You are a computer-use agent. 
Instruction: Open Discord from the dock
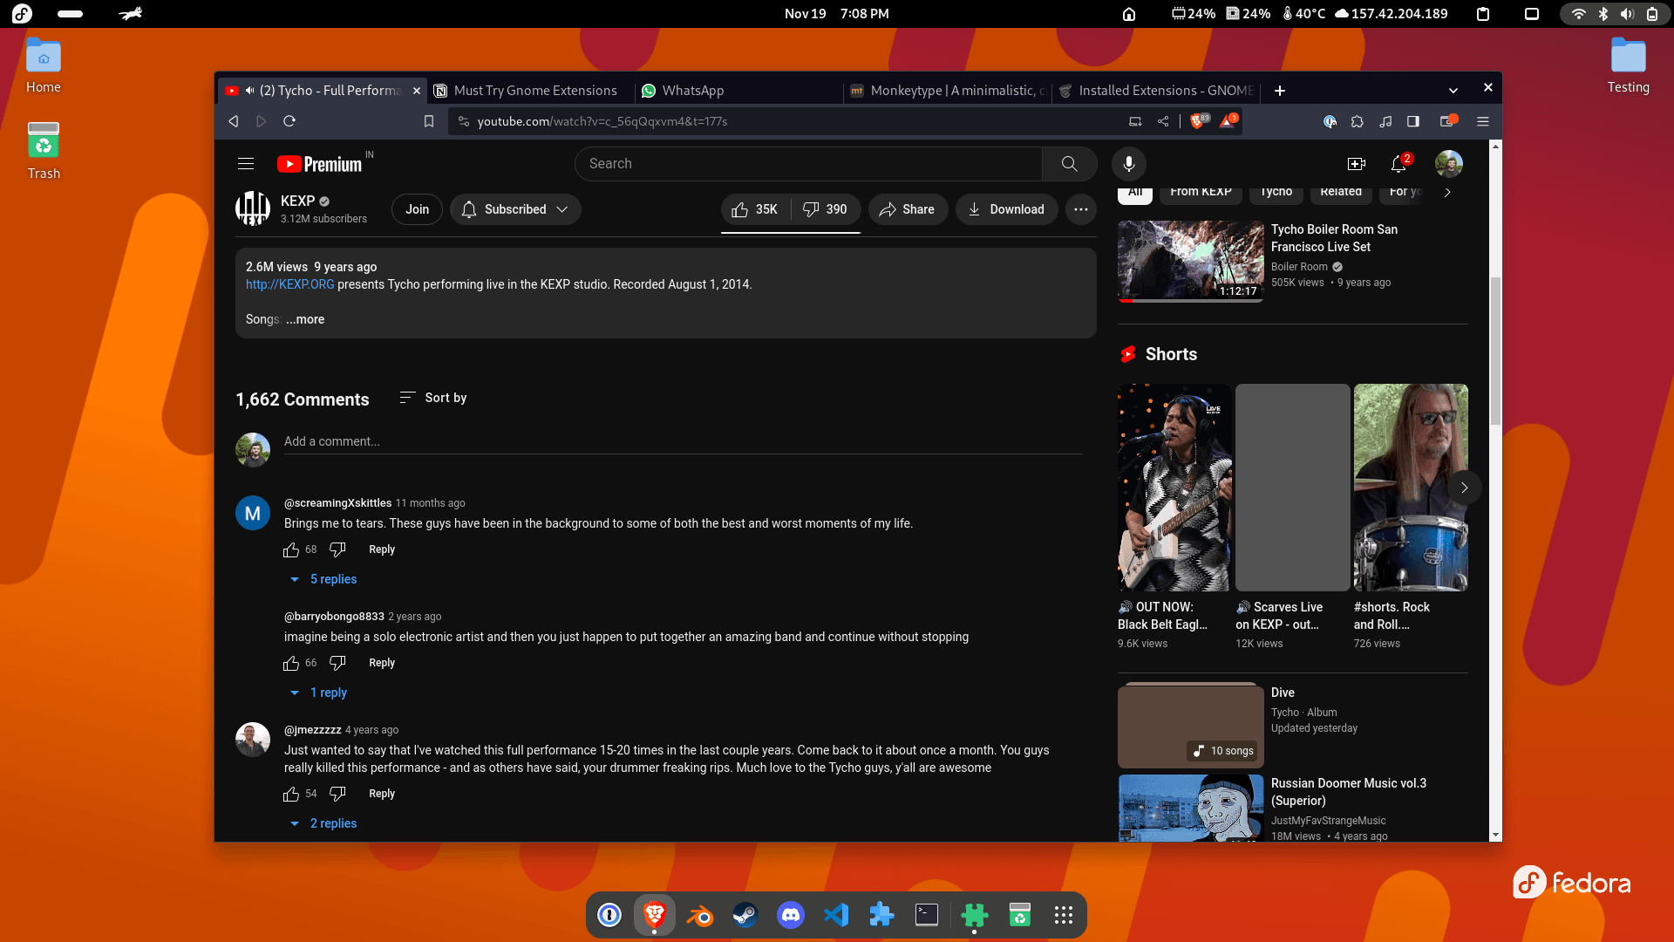click(x=791, y=915)
